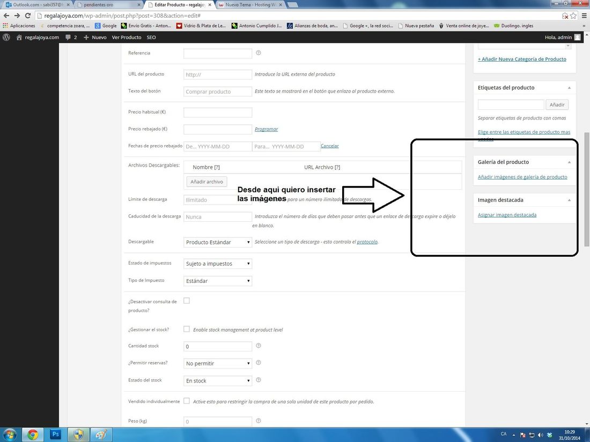Click the page vertical scrollbar
This screenshot has width=590, height=442.
[x=587, y=189]
